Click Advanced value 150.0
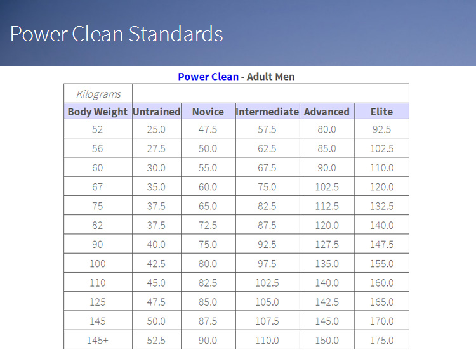This screenshot has width=476, height=357. [x=327, y=341]
